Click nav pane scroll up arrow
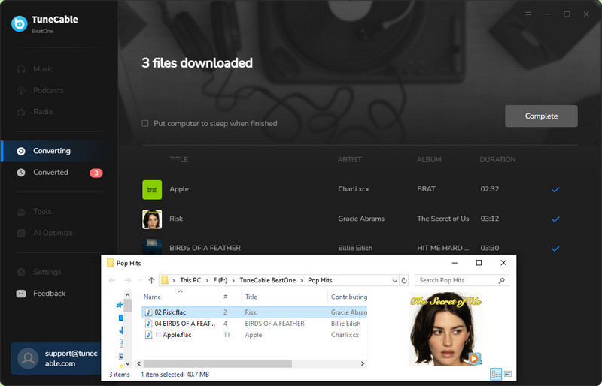 [x=127, y=295]
